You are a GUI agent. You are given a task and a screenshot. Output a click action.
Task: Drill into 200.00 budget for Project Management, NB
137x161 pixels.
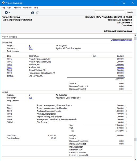click(x=121, y=62)
